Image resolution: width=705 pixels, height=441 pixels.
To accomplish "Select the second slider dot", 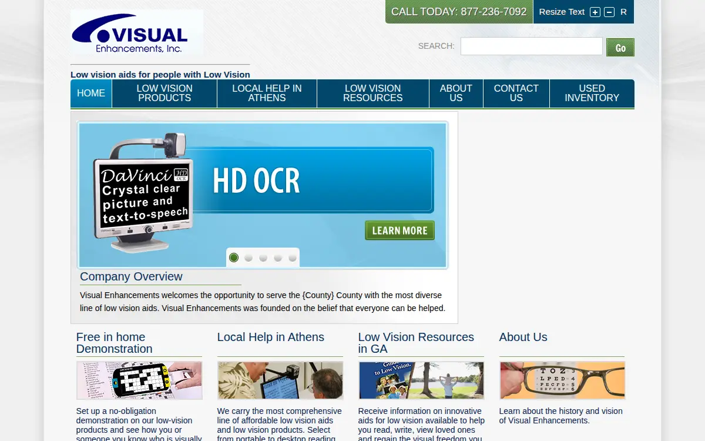I will [249, 258].
